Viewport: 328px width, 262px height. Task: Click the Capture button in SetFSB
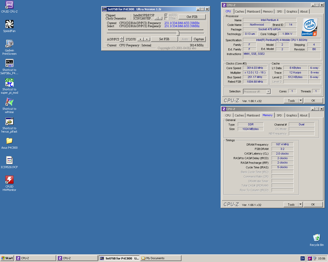pos(199,39)
